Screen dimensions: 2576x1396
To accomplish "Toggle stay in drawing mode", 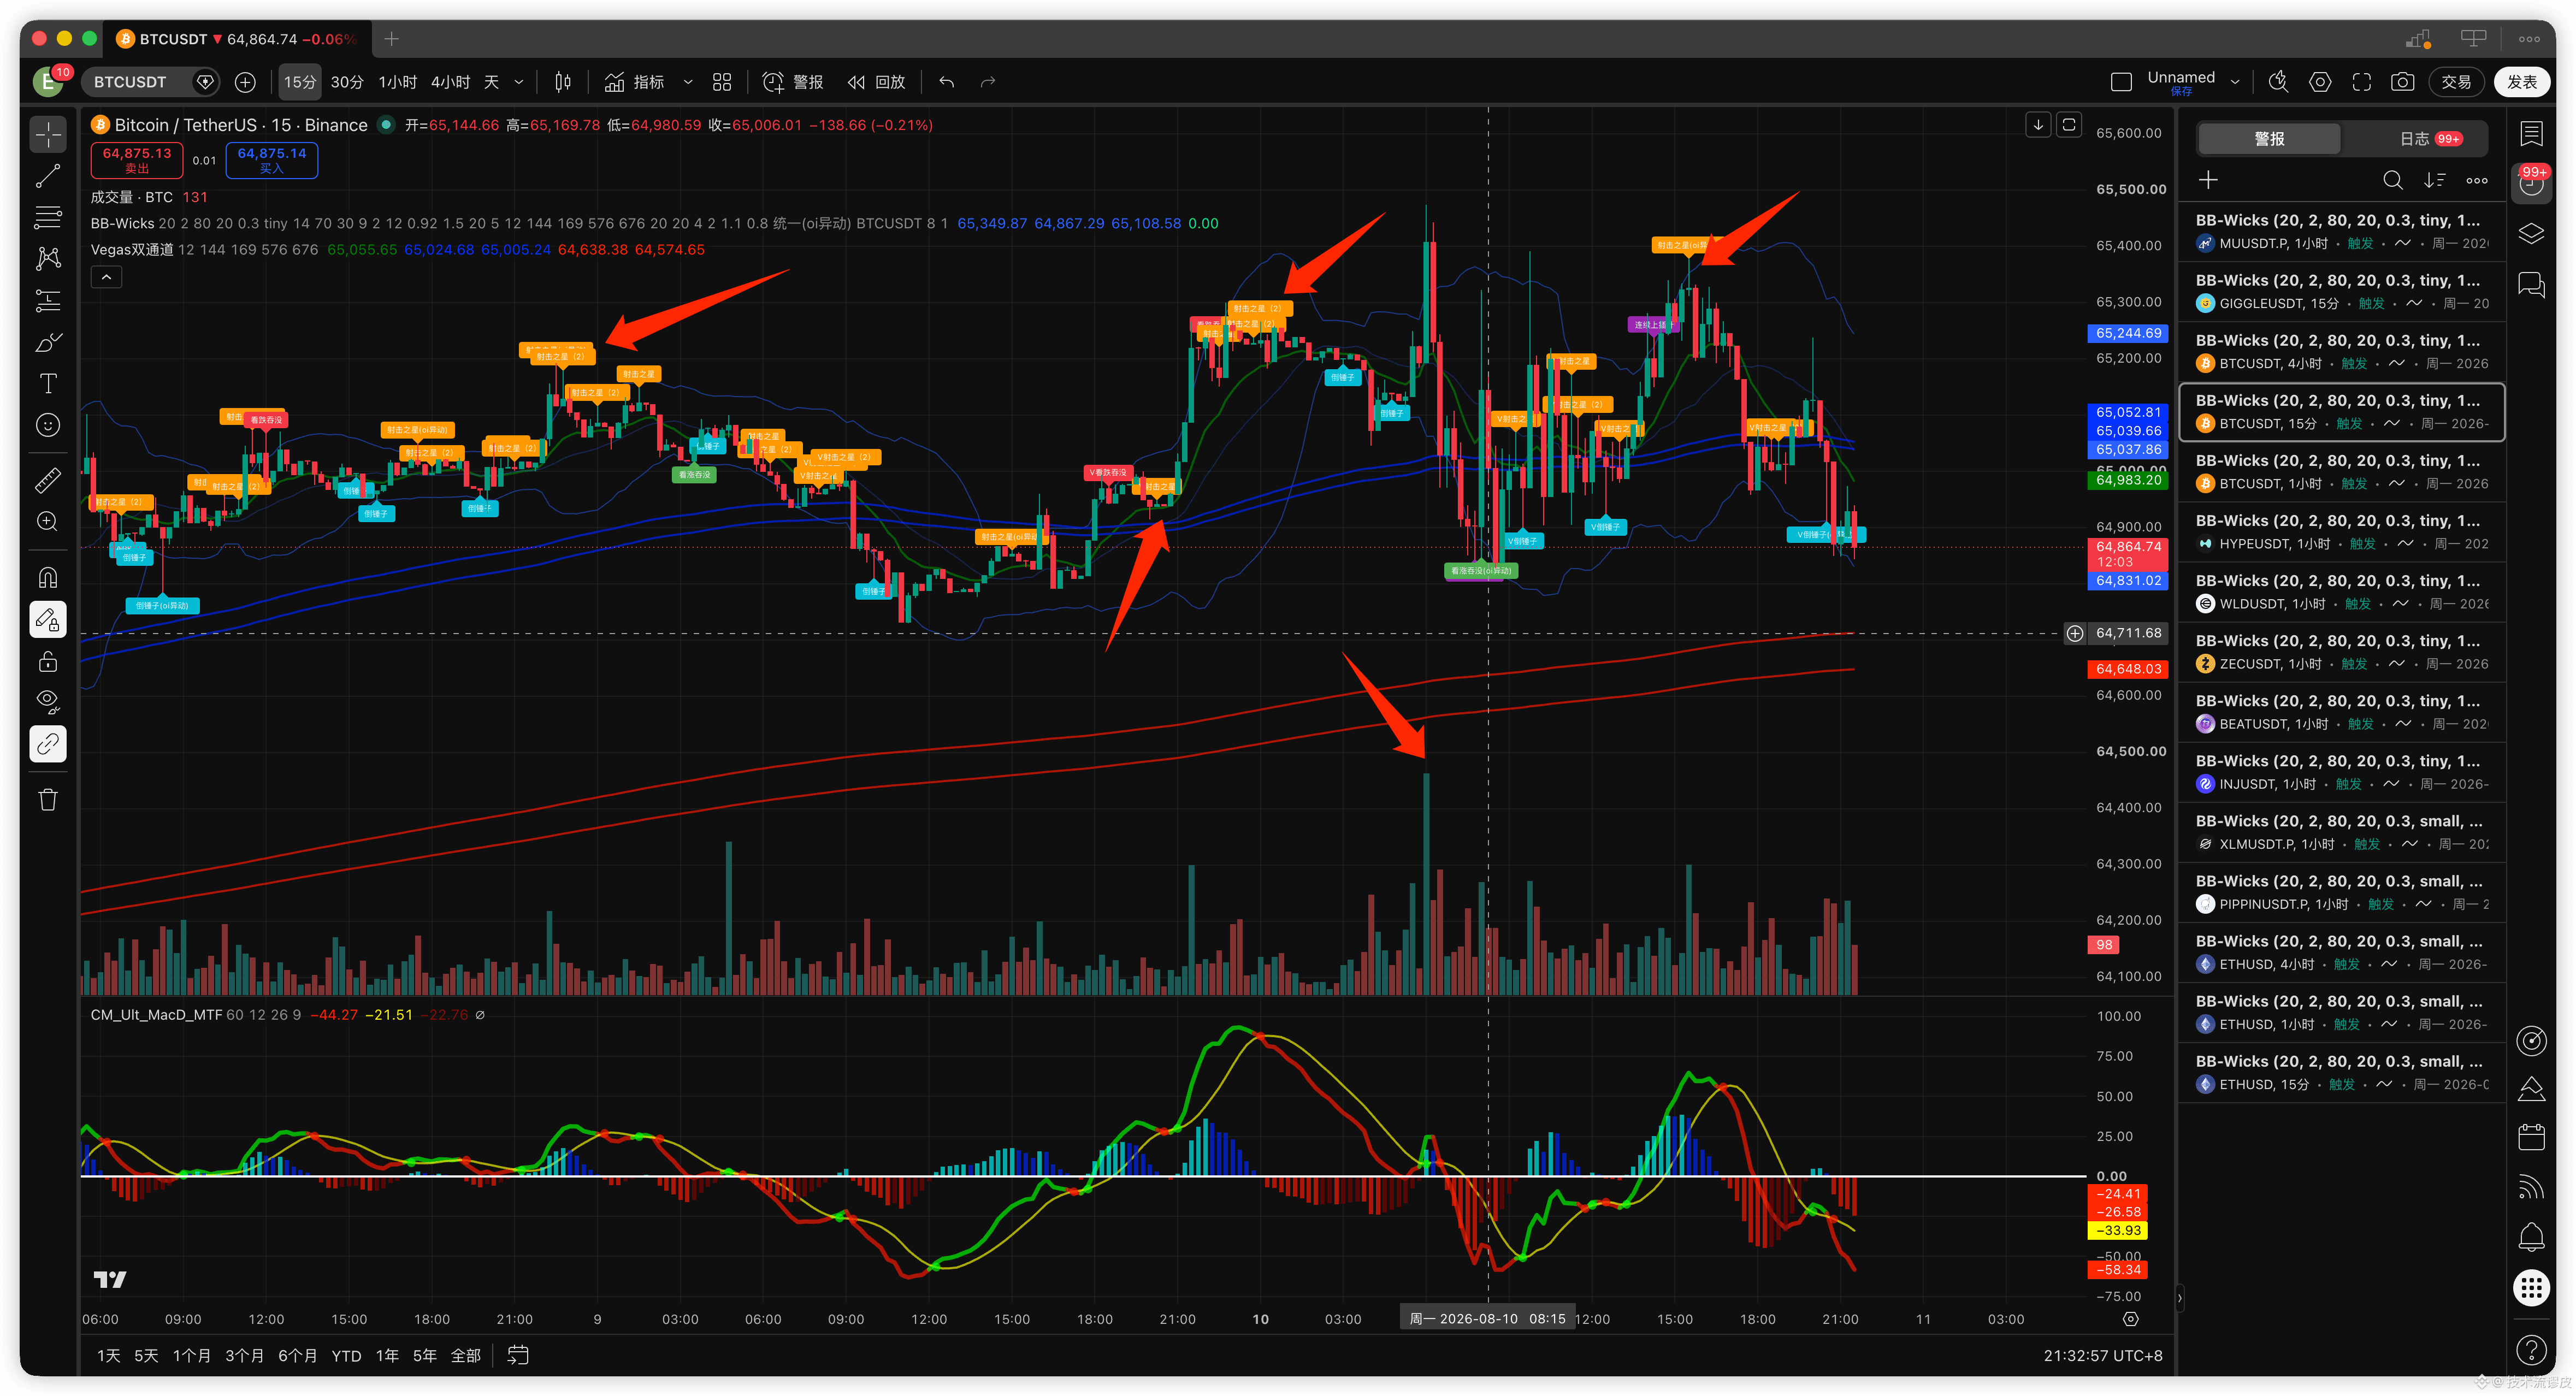I will pyautogui.click(x=48, y=620).
